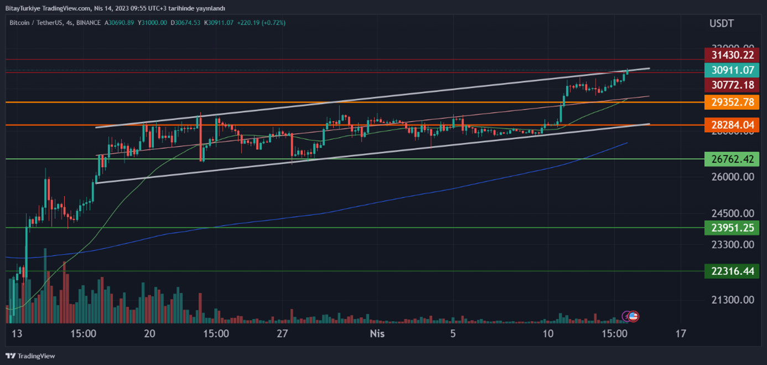Click the orange 29352.78 price label
This screenshot has height=365, width=767.
coord(732,102)
